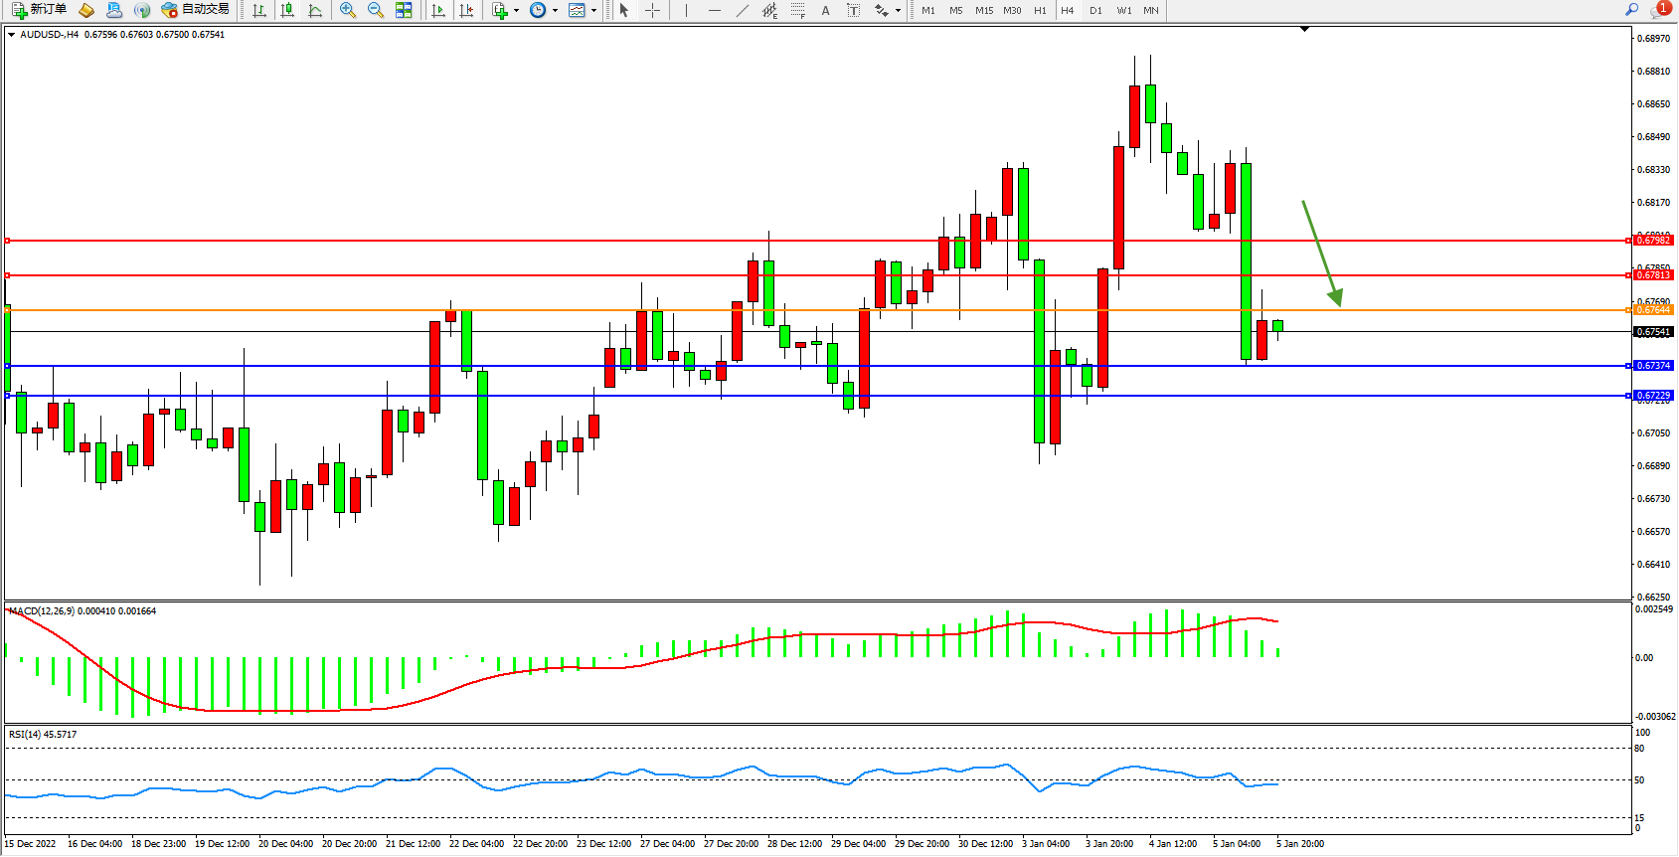This screenshot has width=1679, height=857.
Task: Open the indicators list dropdown arrow
Action: tap(516, 11)
